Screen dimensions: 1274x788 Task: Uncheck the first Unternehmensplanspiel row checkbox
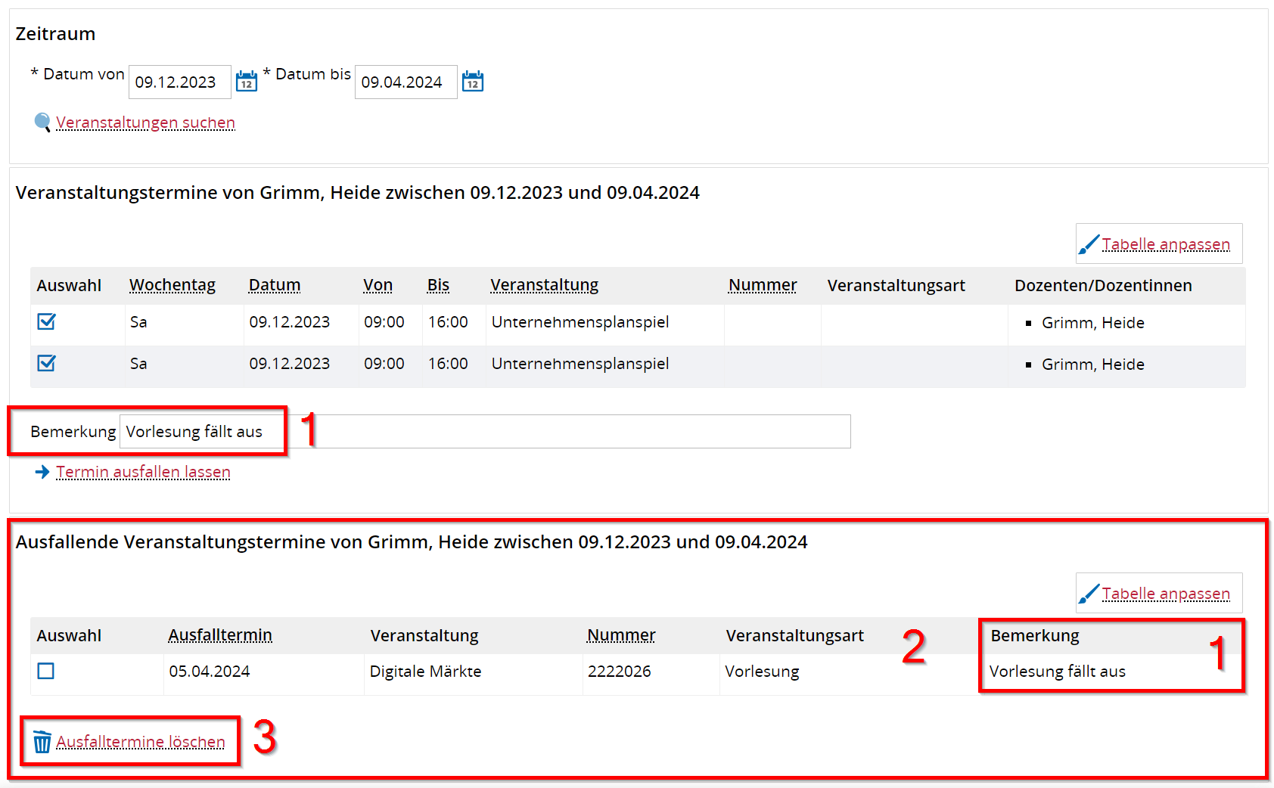(x=46, y=322)
